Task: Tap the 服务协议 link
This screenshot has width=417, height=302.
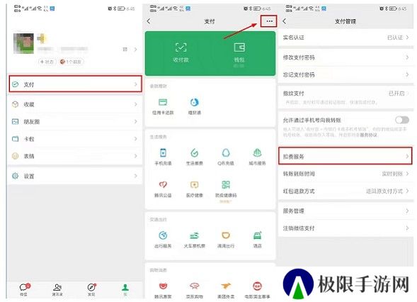Action: pos(369,135)
